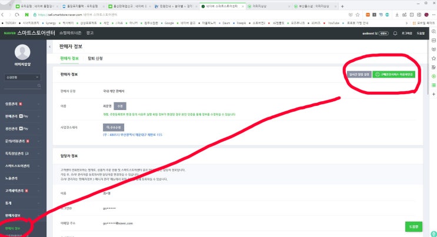Click the magnifier icon in the browser side panel

[x=433, y=32]
